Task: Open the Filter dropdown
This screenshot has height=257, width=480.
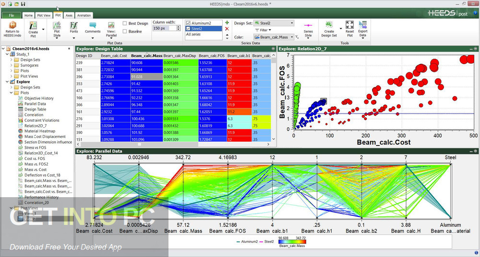Action: pos(263,30)
